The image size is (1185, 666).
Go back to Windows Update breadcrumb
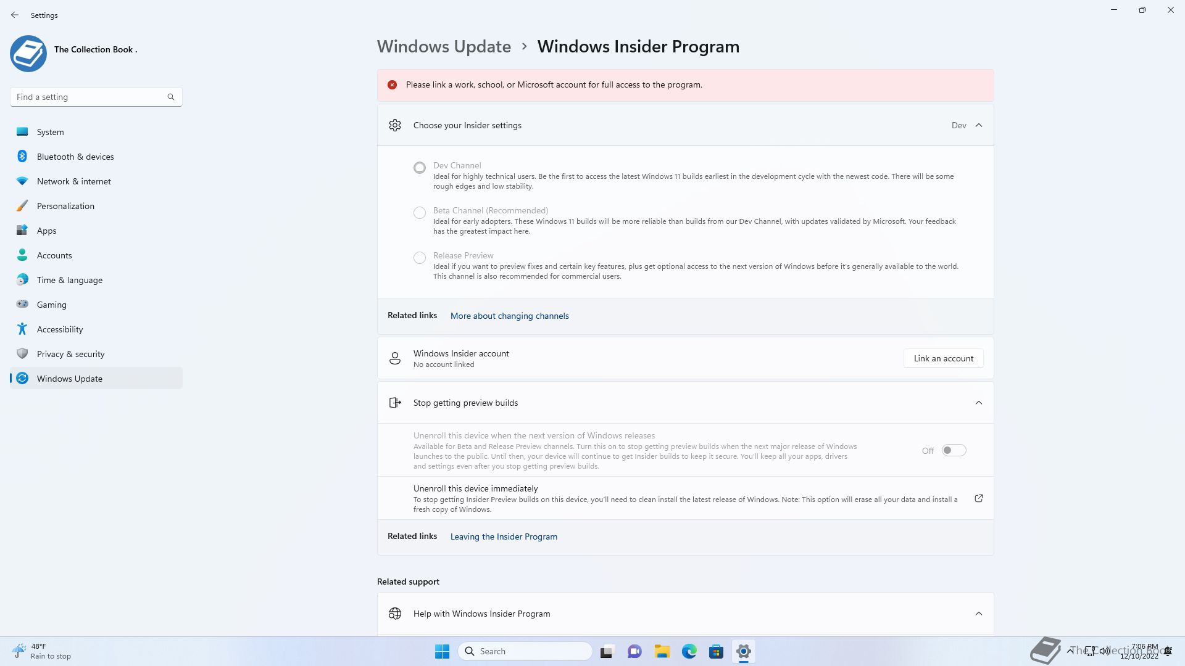[444, 47]
